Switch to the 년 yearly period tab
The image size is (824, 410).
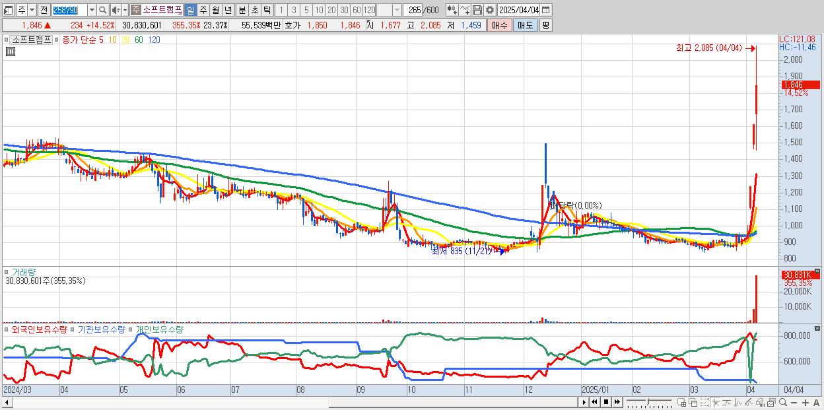pyautogui.click(x=228, y=10)
